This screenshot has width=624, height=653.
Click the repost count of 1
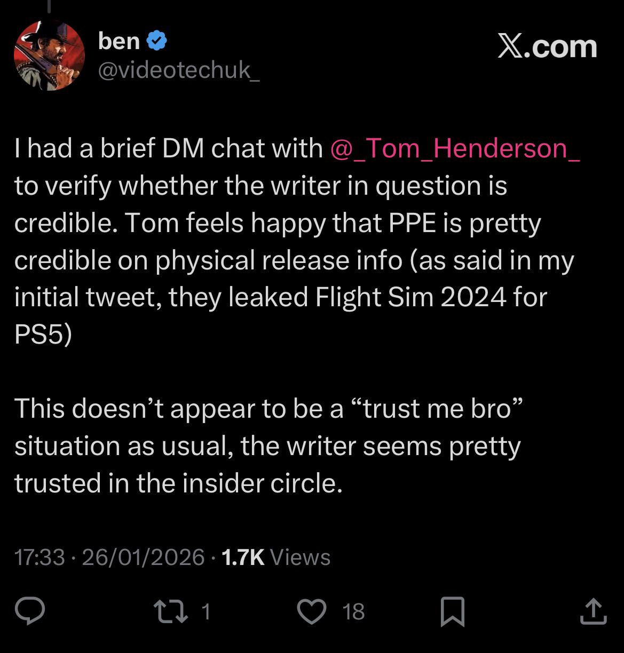(206, 611)
